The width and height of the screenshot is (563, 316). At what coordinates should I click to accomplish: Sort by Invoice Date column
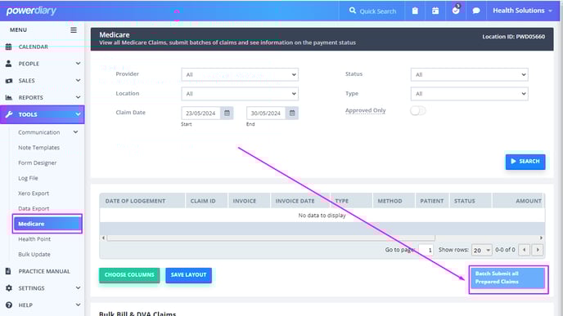pos(300,201)
